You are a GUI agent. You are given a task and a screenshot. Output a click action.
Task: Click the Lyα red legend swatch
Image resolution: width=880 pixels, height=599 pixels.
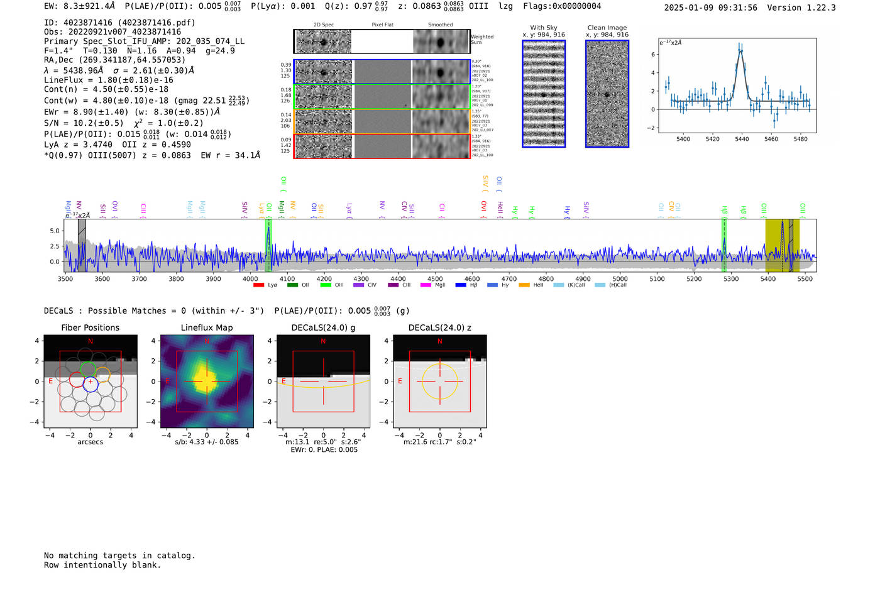(258, 285)
